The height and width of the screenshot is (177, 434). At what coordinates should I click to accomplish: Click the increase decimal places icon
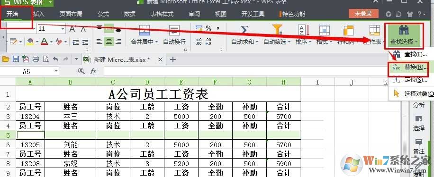(x=199, y=42)
